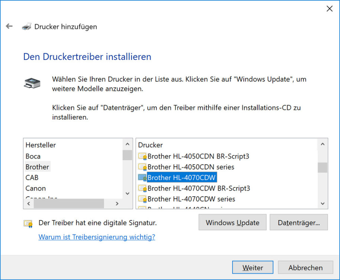Click the Datenträger... button
Image resolution: width=340 pixels, height=280 pixels.
299,222
